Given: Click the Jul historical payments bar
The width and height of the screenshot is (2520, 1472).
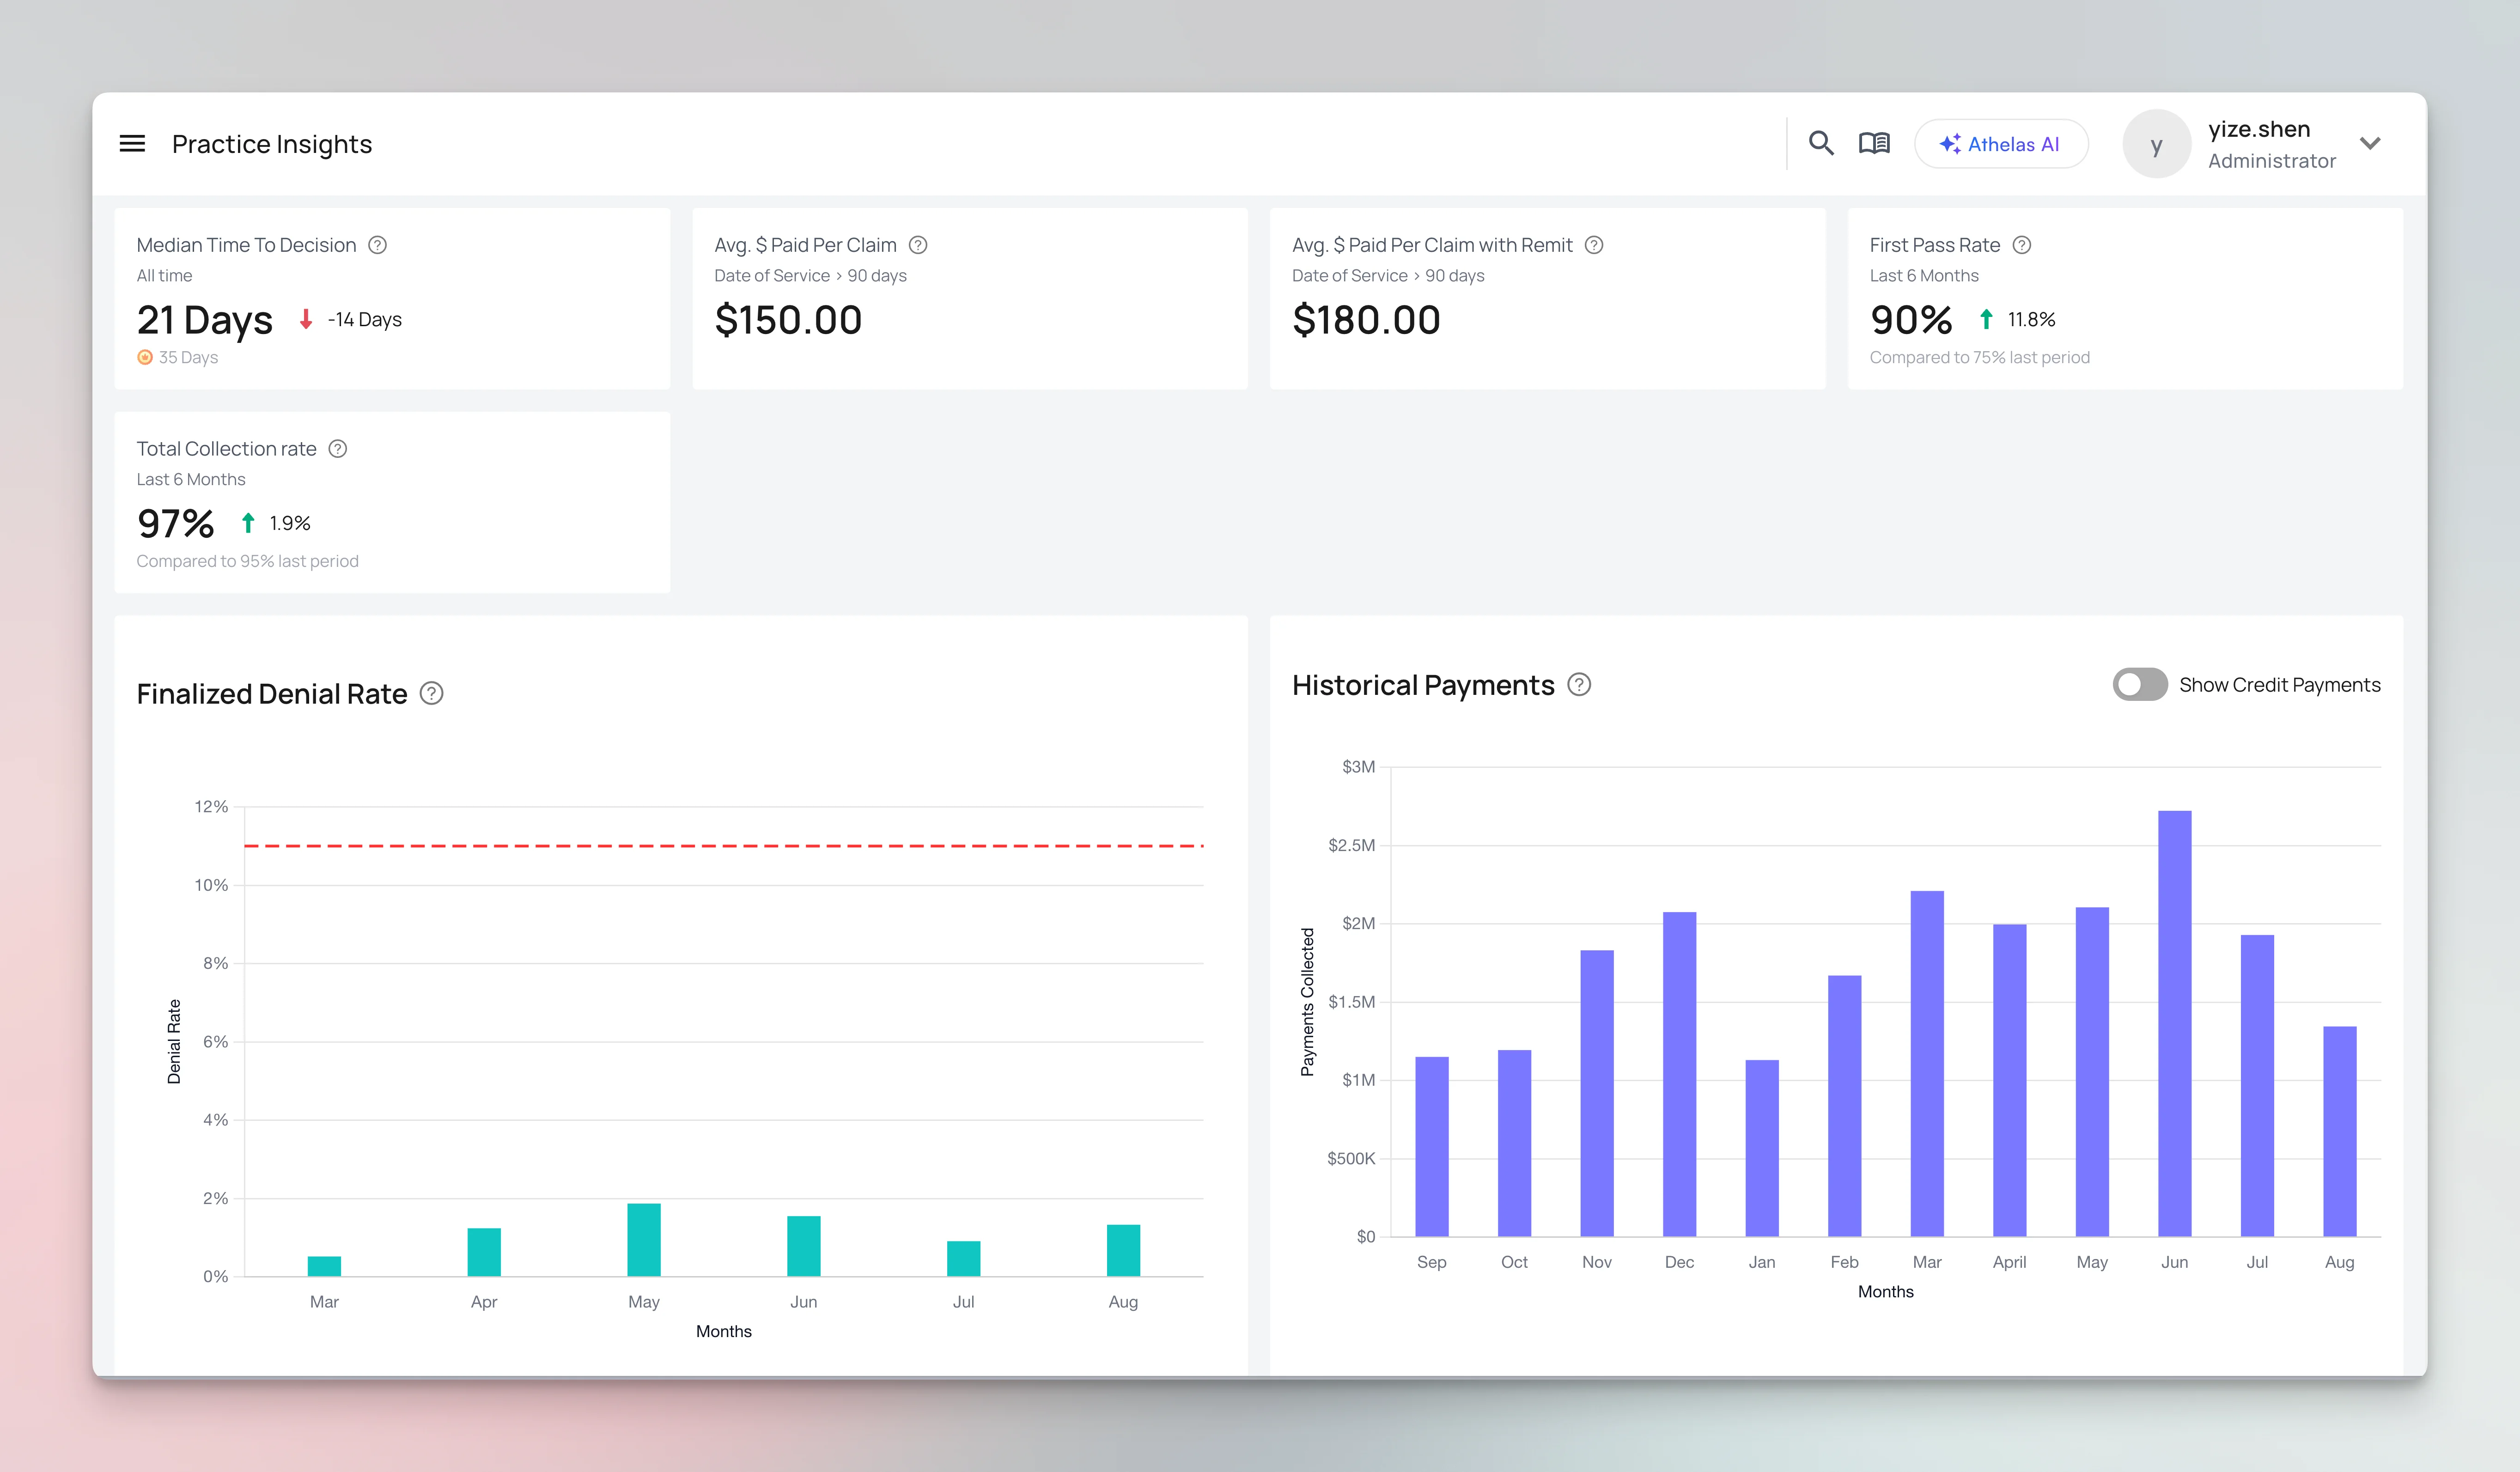Looking at the screenshot, I should 2257,1086.
